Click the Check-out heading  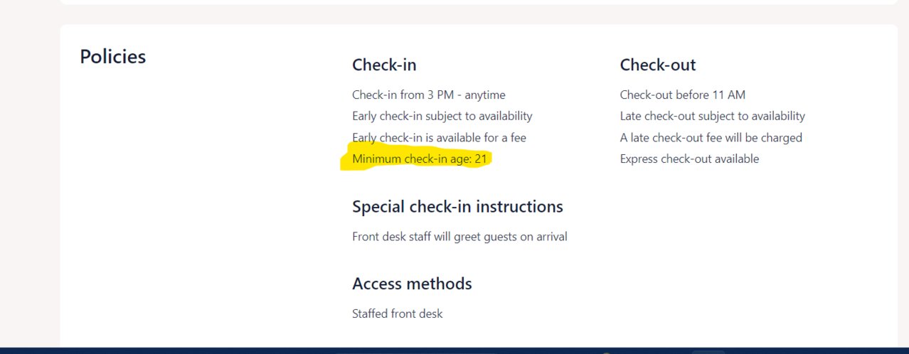(x=658, y=65)
